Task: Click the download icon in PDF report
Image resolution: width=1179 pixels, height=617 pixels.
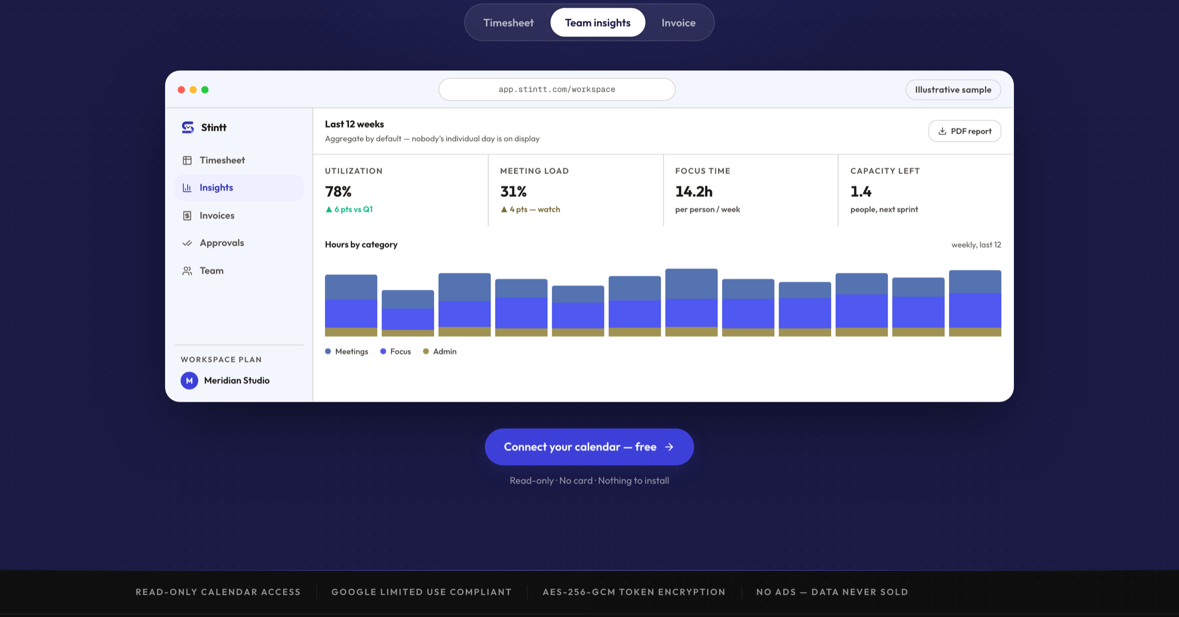Action: click(x=942, y=131)
